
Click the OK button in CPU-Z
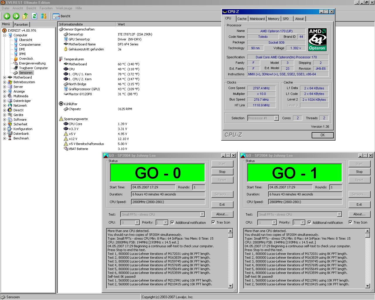(323, 135)
